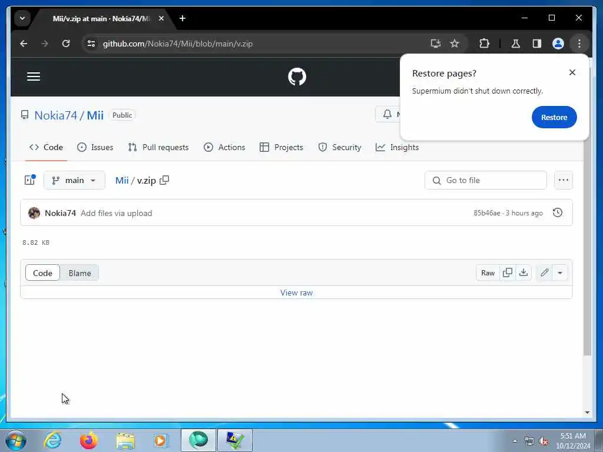This screenshot has width=603, height=452.
Task: Open the GitHub hamburger navigation menu
Action: 34,77
